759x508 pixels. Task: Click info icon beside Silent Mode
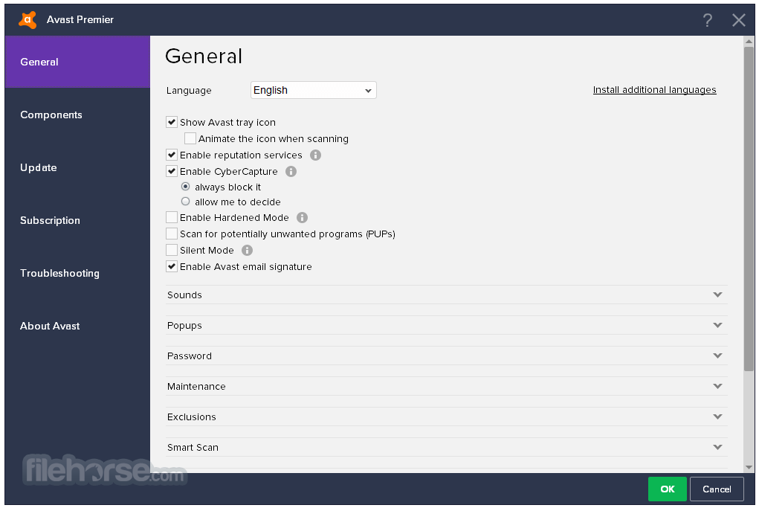tap(247, 251)
